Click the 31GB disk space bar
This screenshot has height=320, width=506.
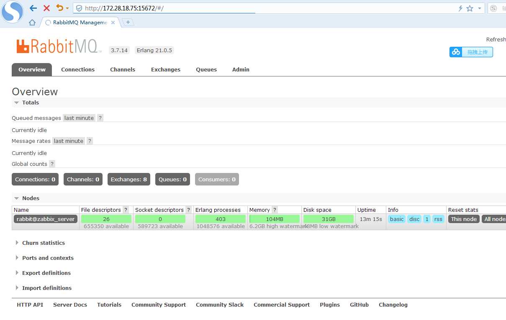coord(329,219)
